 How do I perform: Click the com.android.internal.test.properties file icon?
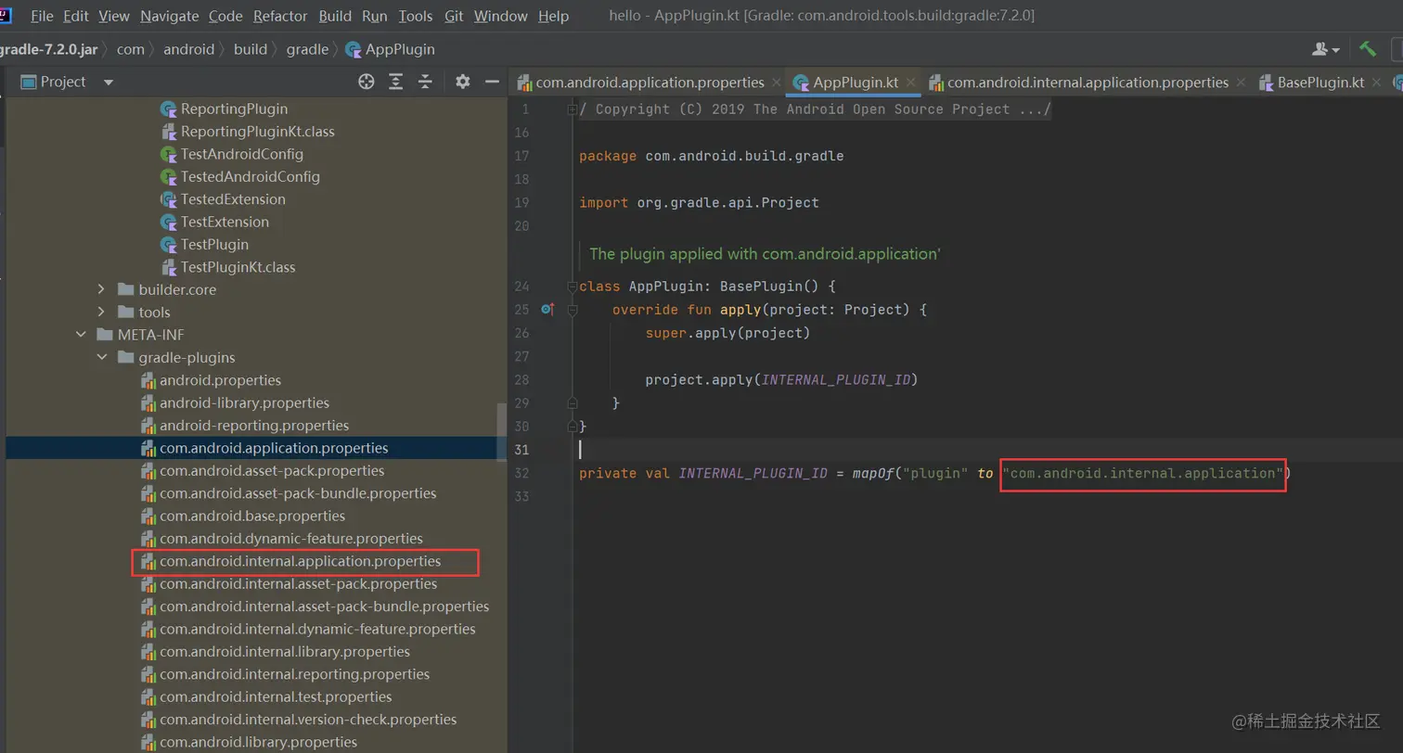point(148,697)
